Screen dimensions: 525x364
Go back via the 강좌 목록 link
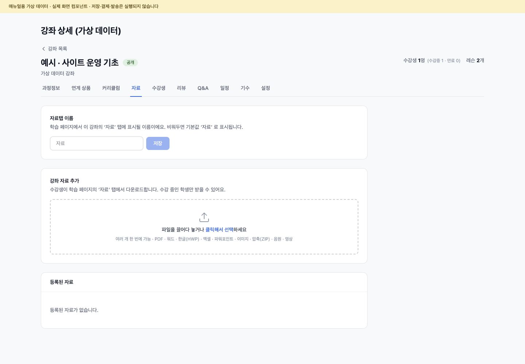pyautogui.click(x=54, y=49)
